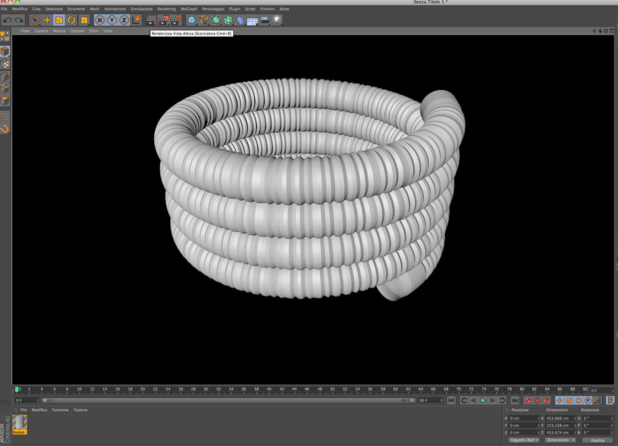
Task: Toggle the Z axis lock
Action: coord(124,20)
